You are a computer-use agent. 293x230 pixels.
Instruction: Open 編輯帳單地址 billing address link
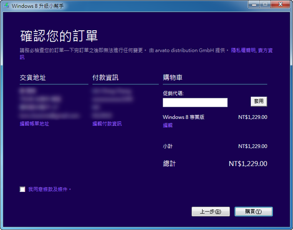pyautogui.click(x=34, y=124)
